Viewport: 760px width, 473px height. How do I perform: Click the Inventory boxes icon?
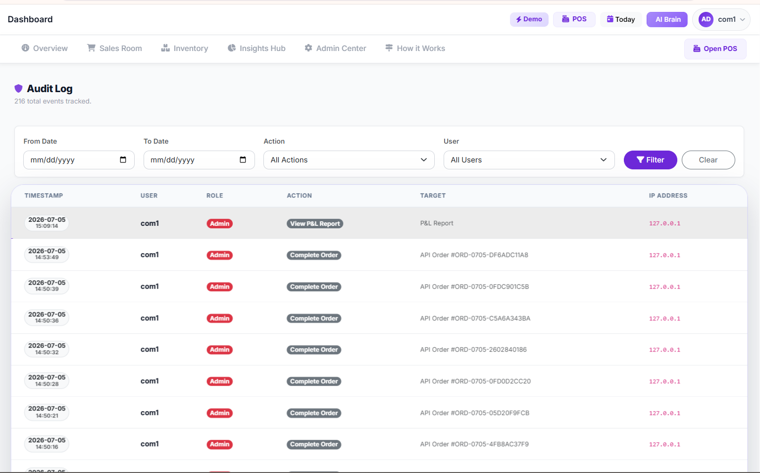(x=165, y=48)
